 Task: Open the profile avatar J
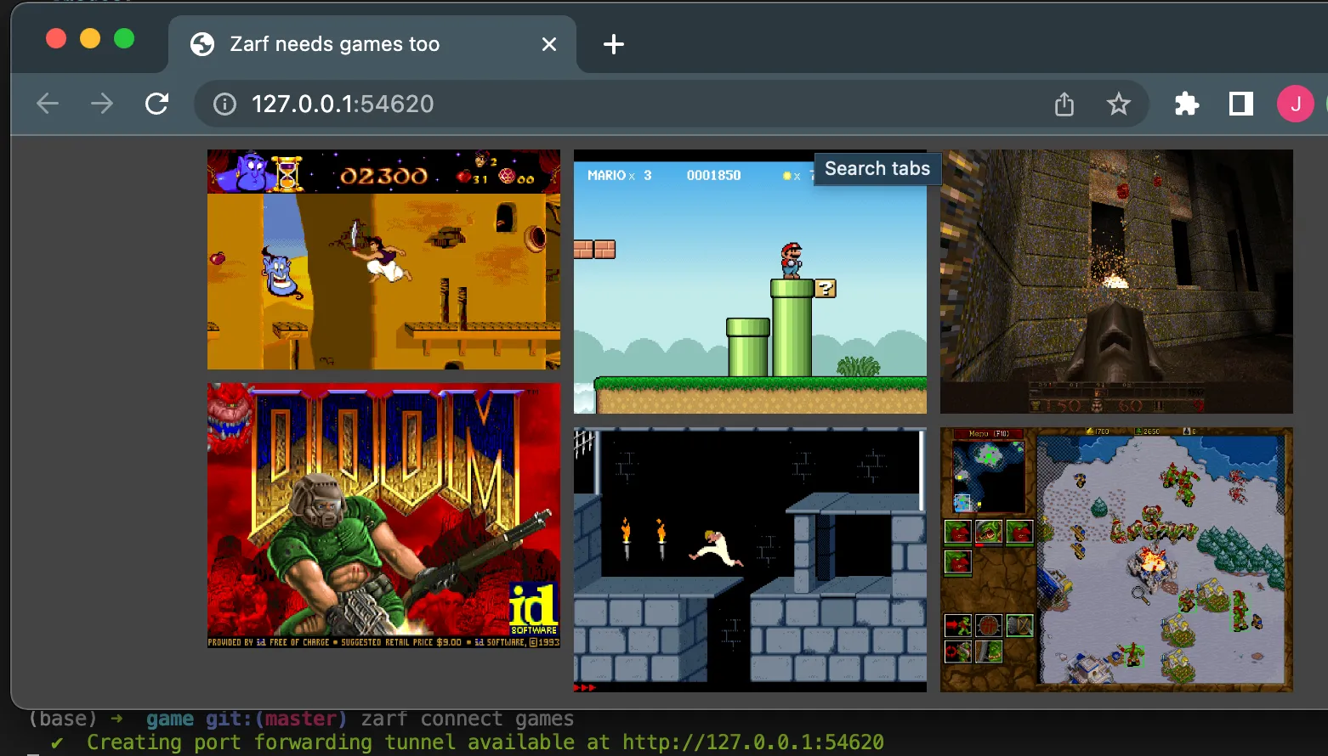(x=1295, y=104)
